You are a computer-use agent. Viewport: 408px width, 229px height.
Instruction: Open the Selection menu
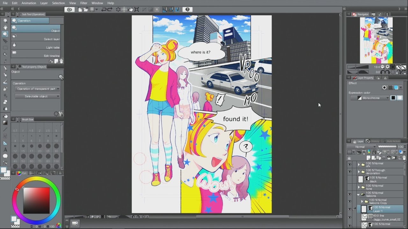pyautogui.click(x=58, y=3)
